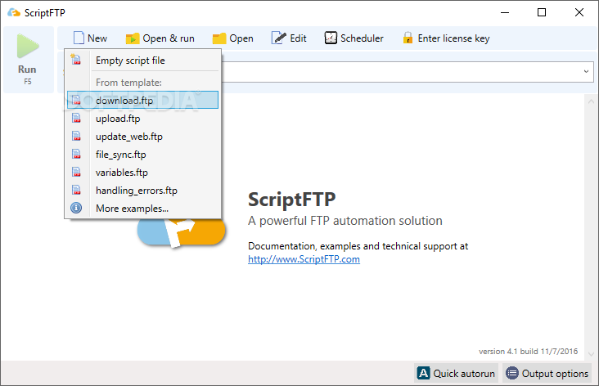Click the icon beside file_sync.ftp
This screenshot has width=599, height=386.
(x=76, y=155)
